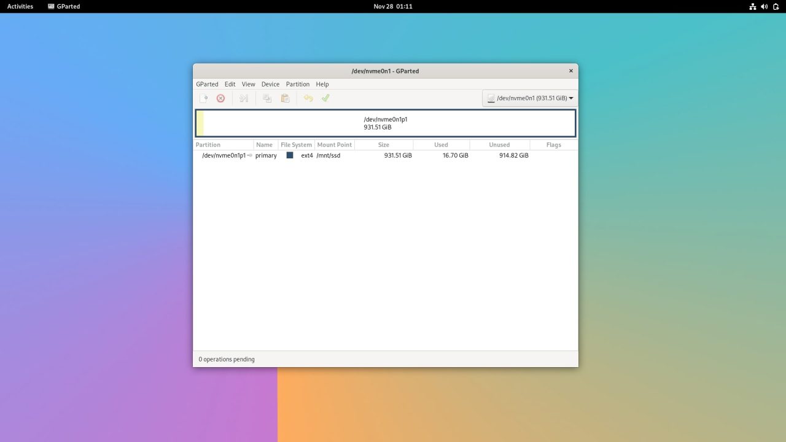
Task: Open the device selection dropdown
Action: tap(529, 98)
